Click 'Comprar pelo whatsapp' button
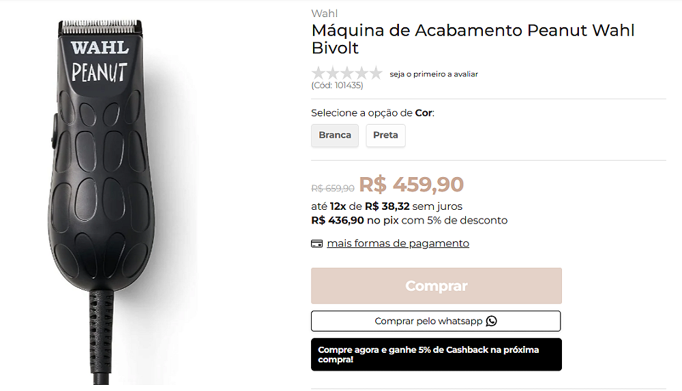Image resolution: width=682 pixels, height=391 pixels. click(x=436, y=321)
